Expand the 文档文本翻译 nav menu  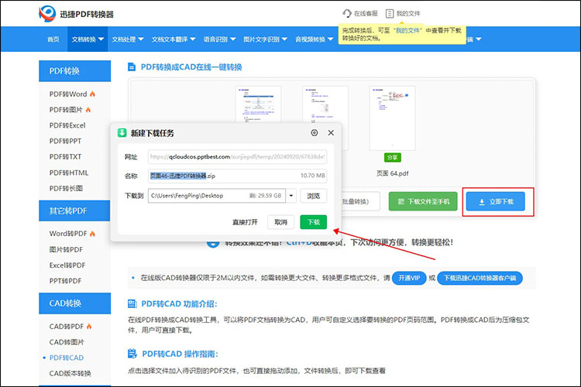point(174,39)
